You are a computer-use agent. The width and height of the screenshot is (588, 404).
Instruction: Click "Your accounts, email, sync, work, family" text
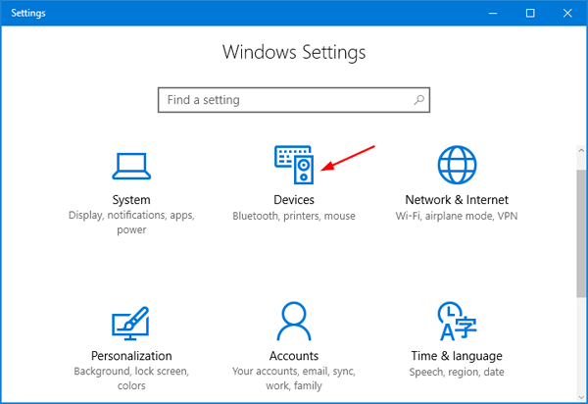(x=294, y=379)
